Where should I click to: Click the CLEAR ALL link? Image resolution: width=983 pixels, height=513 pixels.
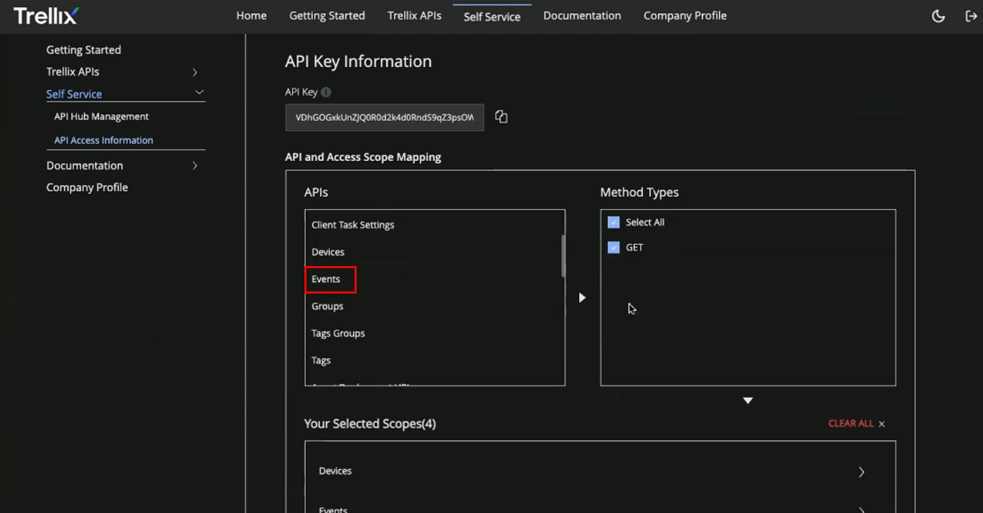pyautogui.click(x=850, y=423)
